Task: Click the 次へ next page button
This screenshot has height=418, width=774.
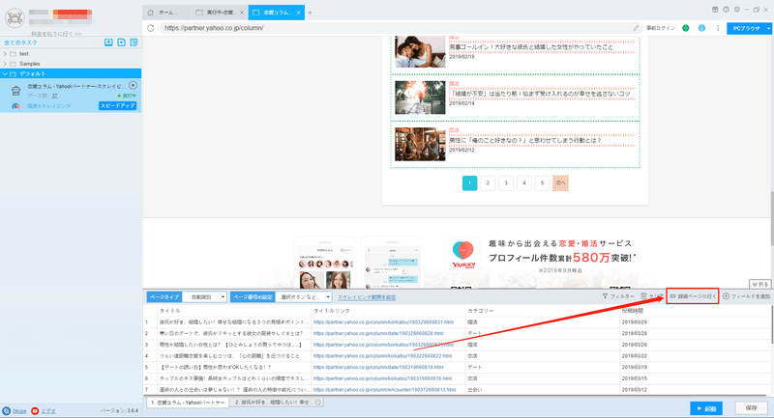Action: click(x=560, y=183)
